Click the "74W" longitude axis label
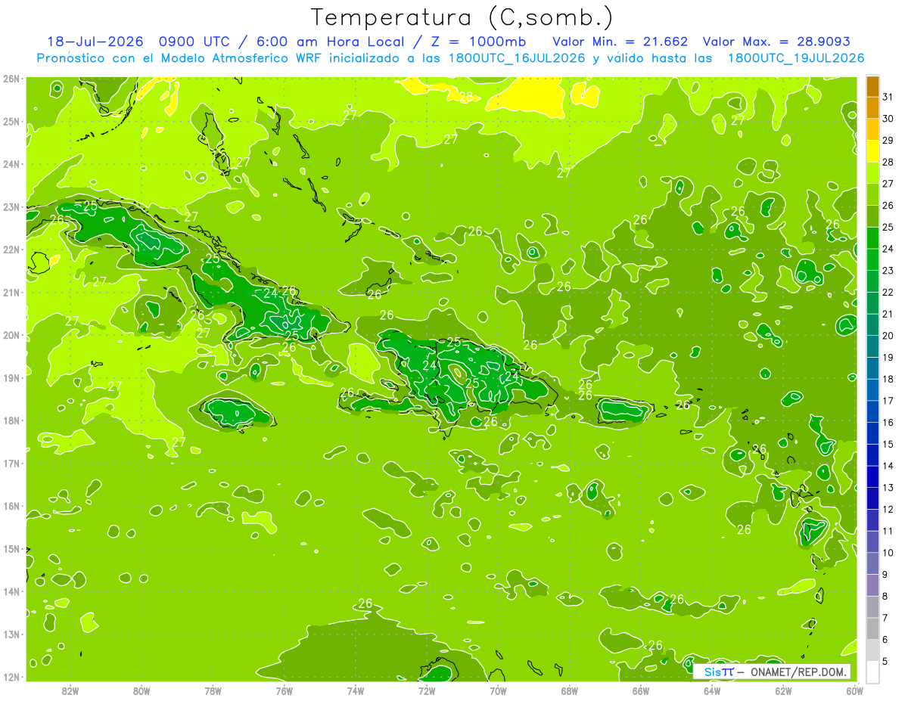908x701 pixels. click(355, 690)
